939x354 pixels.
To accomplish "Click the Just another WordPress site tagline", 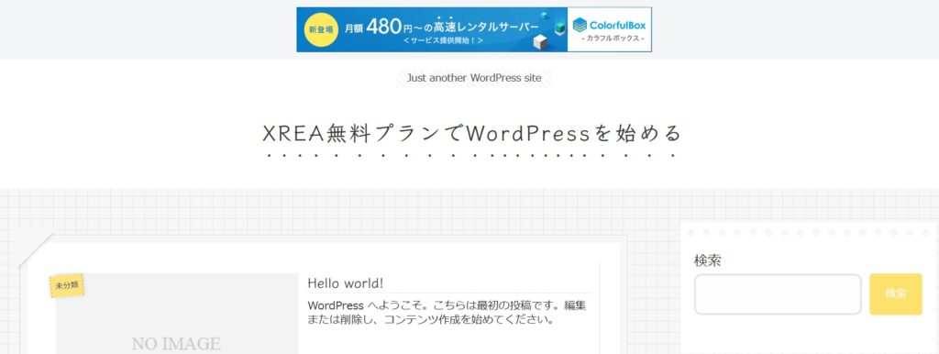I will pyautogui.click(x=474, y=78).
